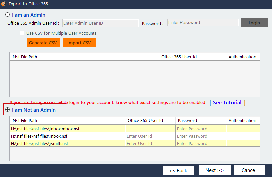The image size is (272, 177).
Task: Select H:\nsf files\nsf files\Inbox.mbox.nsf path
Action: (x=67, y=128)
